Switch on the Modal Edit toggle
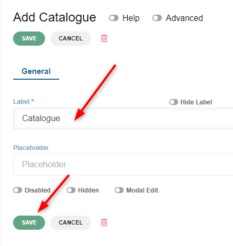This screenshot has height=246, width=233. pos(119,190)
